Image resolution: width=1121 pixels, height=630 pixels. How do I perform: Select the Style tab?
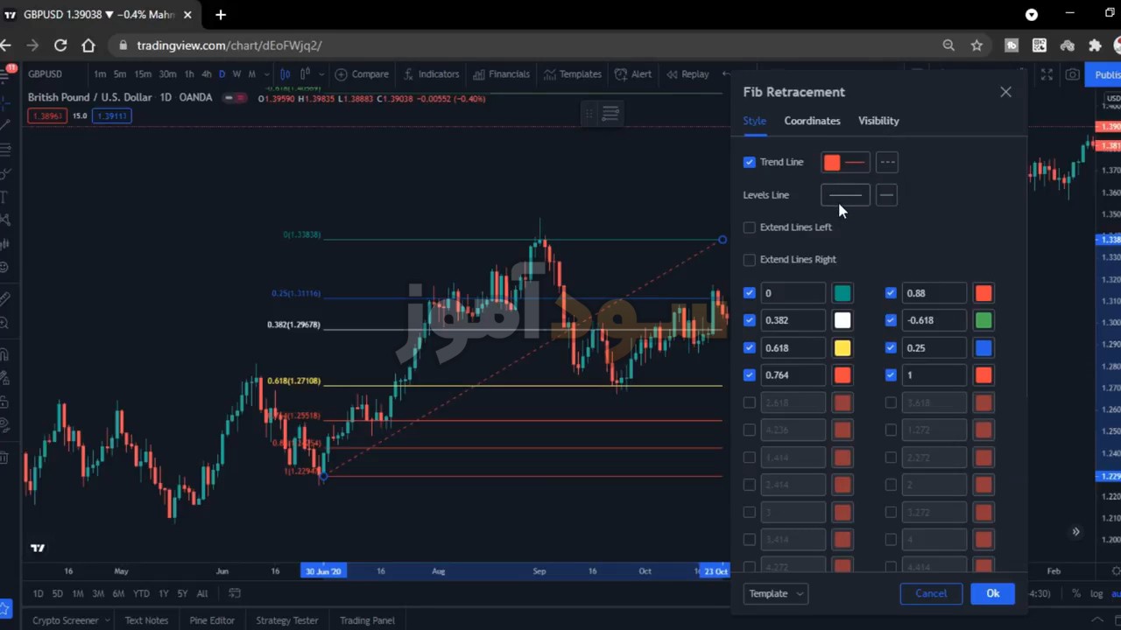tap(754, 121)
